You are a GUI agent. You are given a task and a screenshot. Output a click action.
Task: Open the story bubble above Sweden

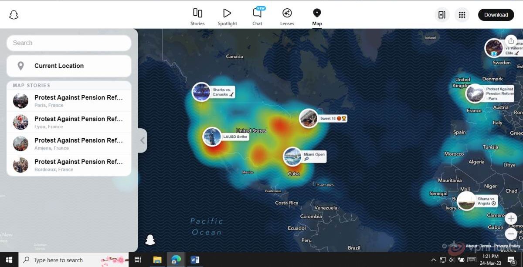click(495, 48)
